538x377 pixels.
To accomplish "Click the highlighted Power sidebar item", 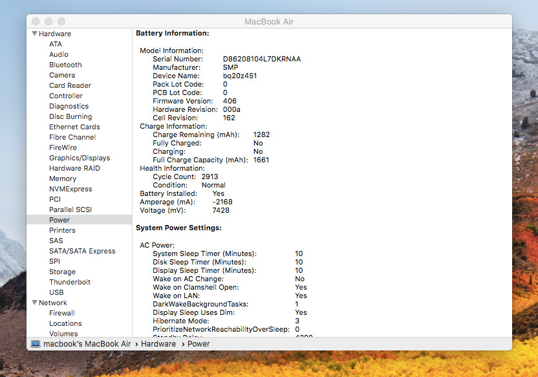I will 59,220.
